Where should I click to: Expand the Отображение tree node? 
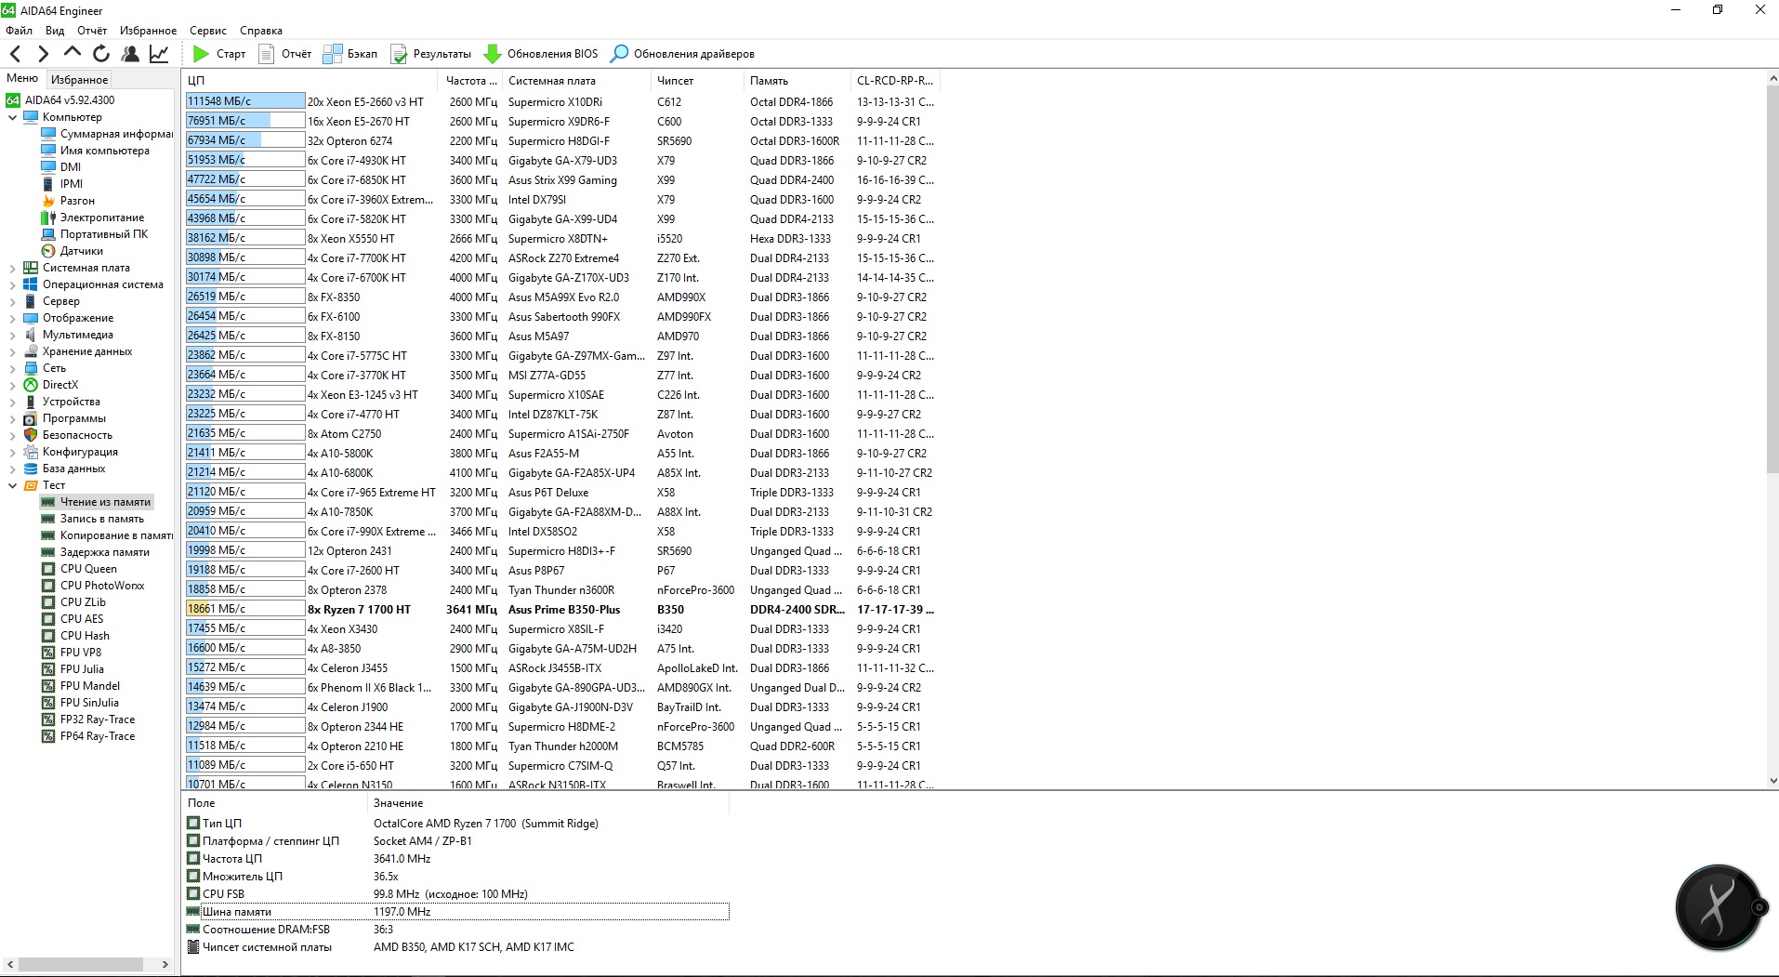pos(12,318)
